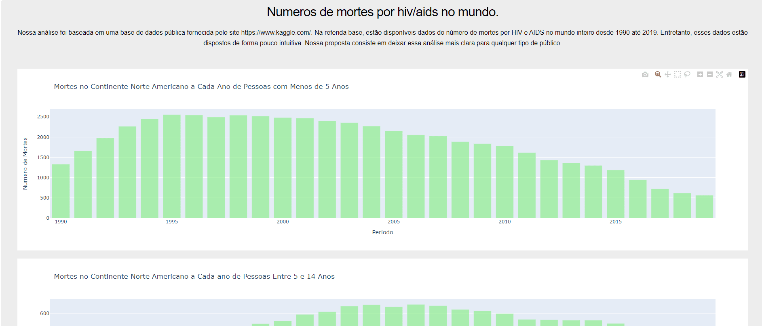Viewport: 762px width, 326px height.
Task: Click the chart title 'Mortes no Continente Norte Americano a Cada Ano de Pessoas com Menos de 5 Anos'
Action: [x=201, y=86]
